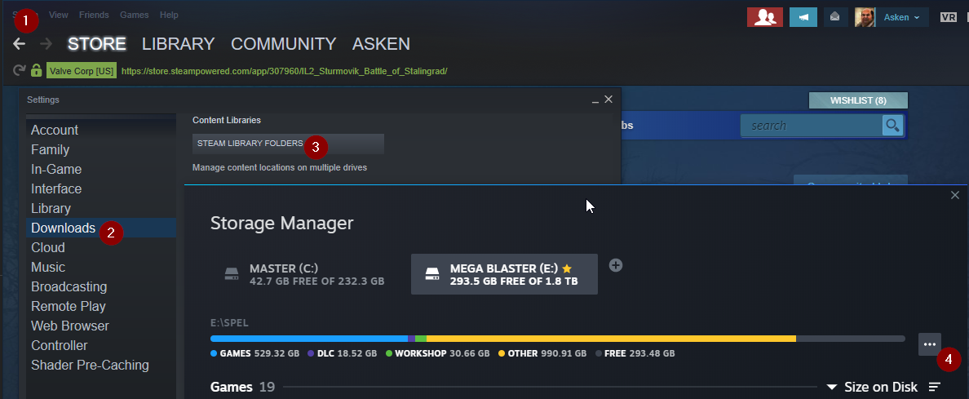
Task: Minimize the Settings window
Action: pos(595,100)
